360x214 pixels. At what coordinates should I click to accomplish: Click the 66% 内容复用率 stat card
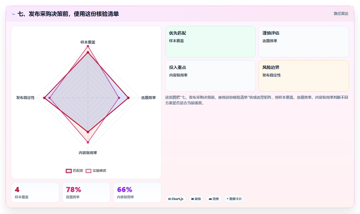click(x=137, y=192)
